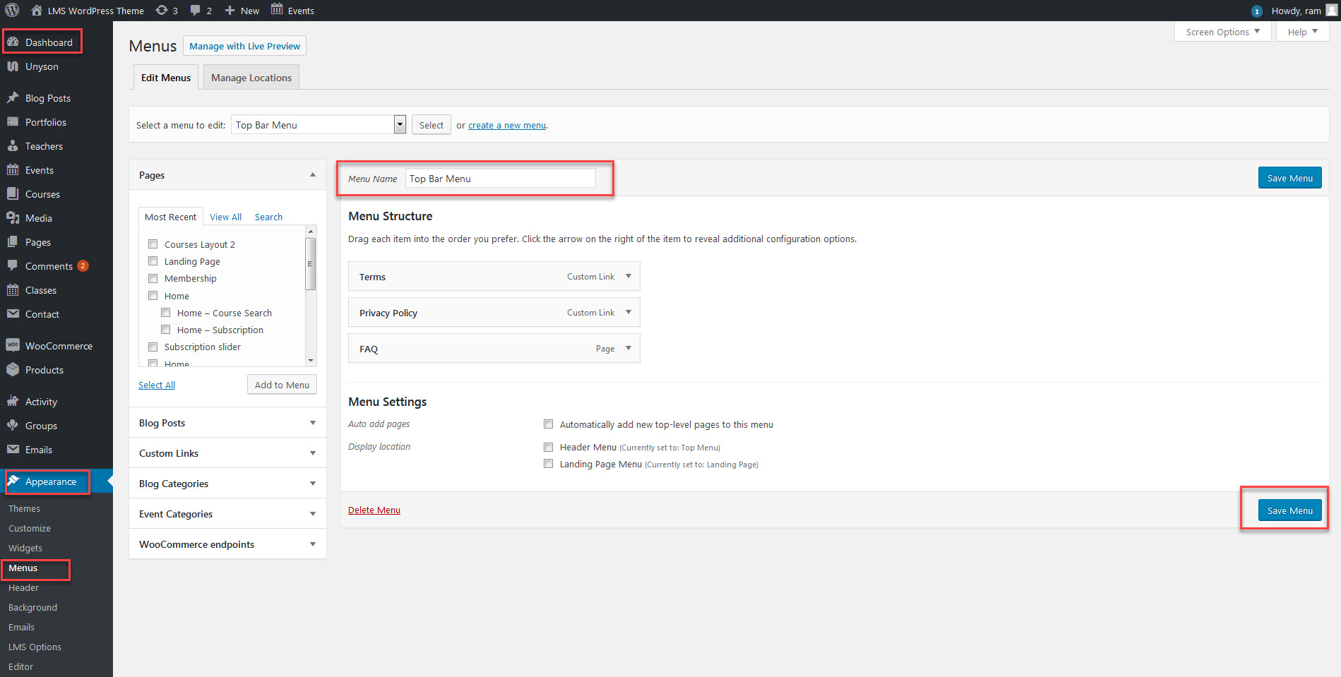1341x677 pixels.
Task: Click the WordPress logo in admin bar
Action: [x=12, y=10]
